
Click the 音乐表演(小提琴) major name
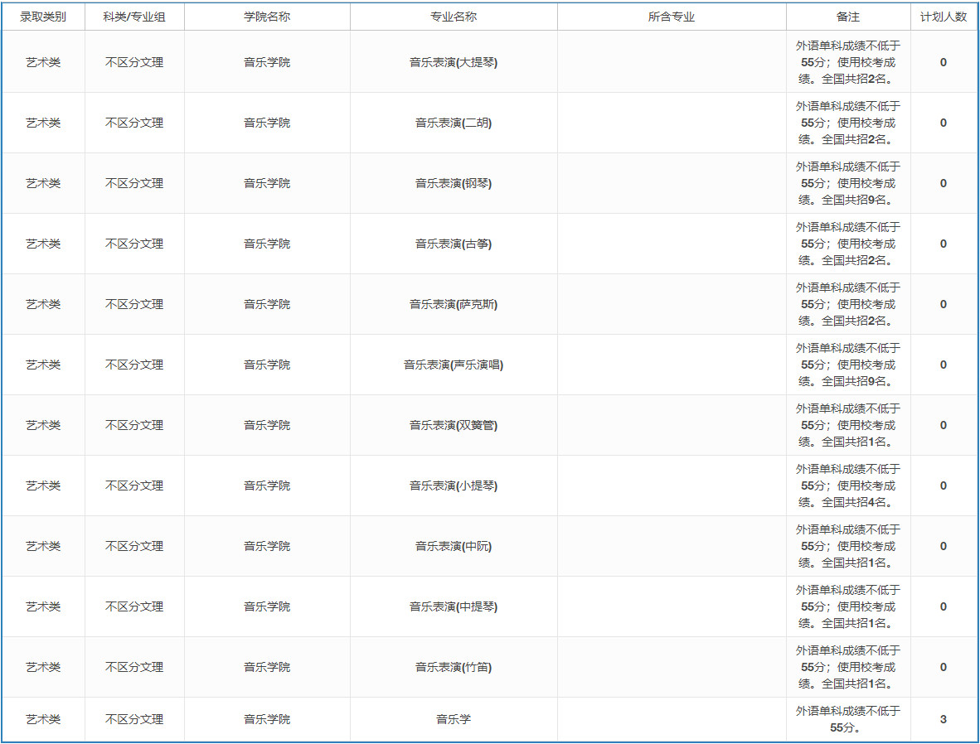[454, 486]
